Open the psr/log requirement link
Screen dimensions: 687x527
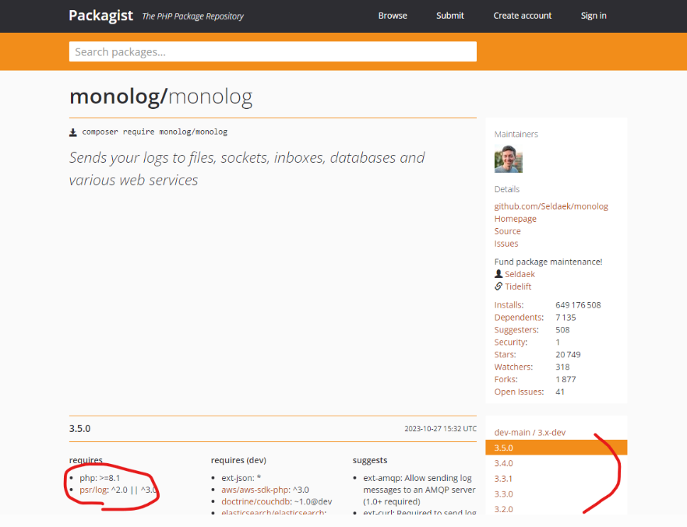coord(93,490)
